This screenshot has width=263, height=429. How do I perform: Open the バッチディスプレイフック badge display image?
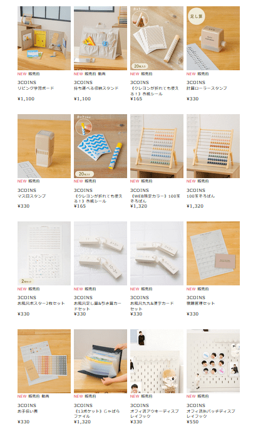pyautogui.click(x=213, y=361)
